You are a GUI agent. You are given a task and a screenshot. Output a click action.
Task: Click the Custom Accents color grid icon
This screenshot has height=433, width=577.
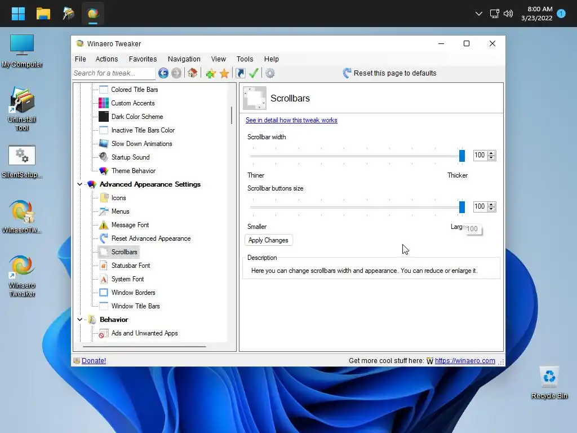point(104,103)
